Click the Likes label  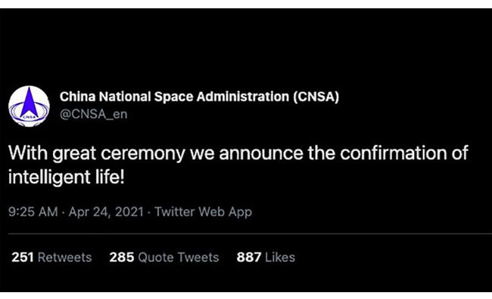click(x=280, y=257)
